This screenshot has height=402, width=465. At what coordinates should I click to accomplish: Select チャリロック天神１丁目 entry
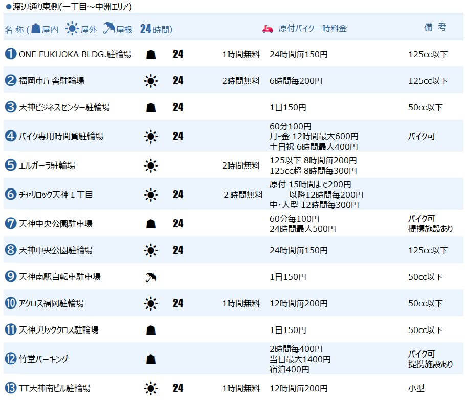tap(56, 195)
